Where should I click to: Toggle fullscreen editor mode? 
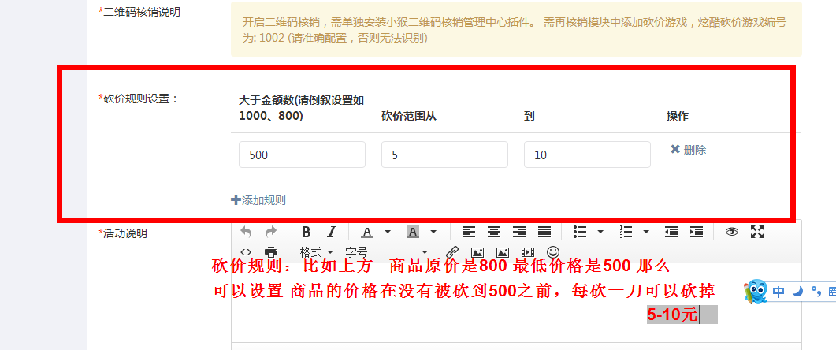(757, 232)
